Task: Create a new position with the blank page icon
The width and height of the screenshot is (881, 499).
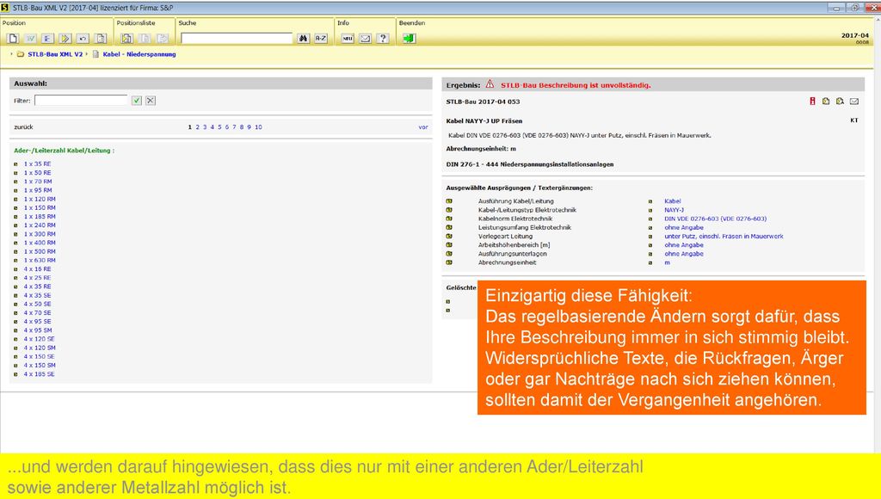Action: click(x=13, y=38)
